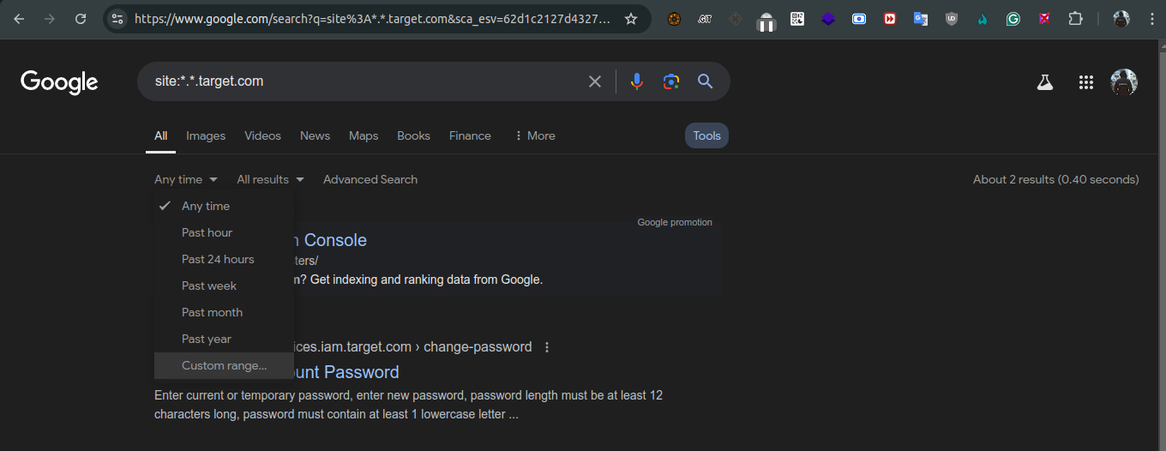This screenshot has height=451, width=1166.
Task: Open the cookie extension icon
Action: coord(674,18)
